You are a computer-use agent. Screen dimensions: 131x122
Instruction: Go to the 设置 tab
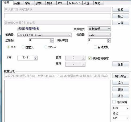point(88,3)
